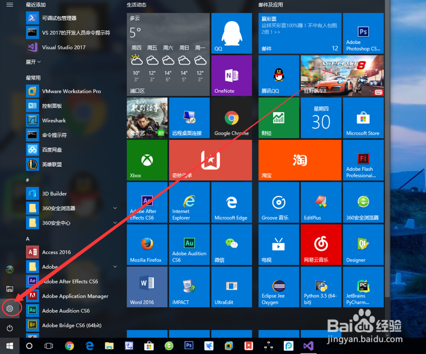Open the OneNote tile
Viewport: 426px width, 354px height.
tap(231, 75)
